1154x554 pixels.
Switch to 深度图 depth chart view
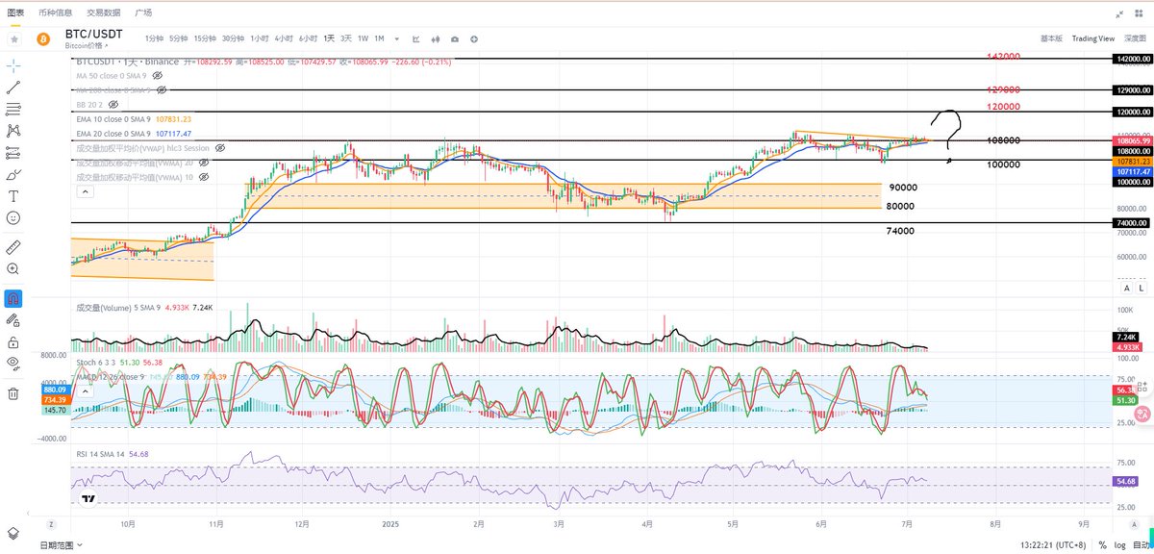coord(1136,38)
